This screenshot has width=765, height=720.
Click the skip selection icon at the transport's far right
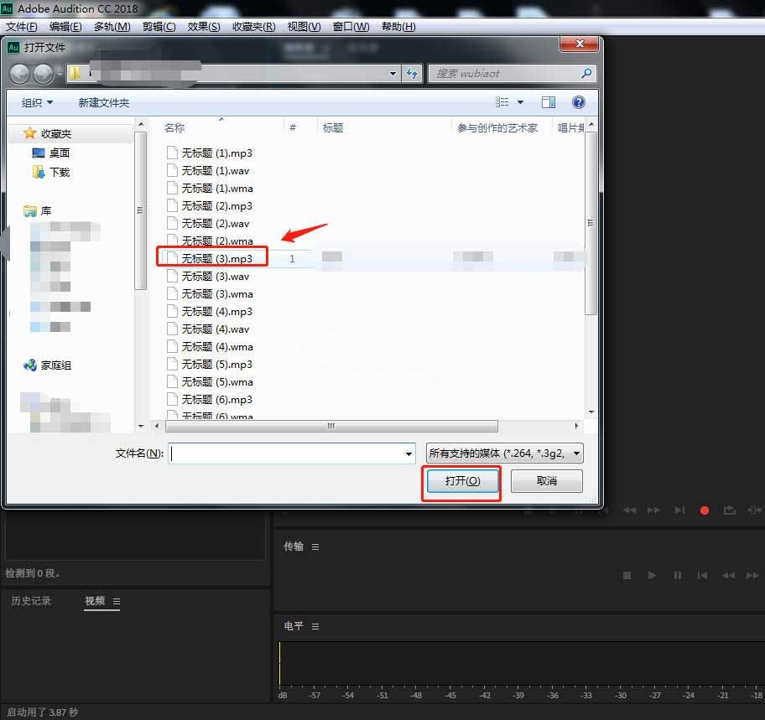click(x=754, y=510)
